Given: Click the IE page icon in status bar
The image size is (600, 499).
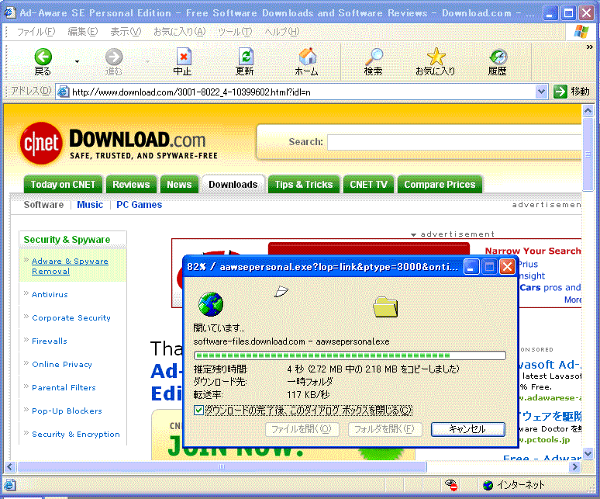Looking at the screenshot, I should pyautogui.click(x=10, y=485).
